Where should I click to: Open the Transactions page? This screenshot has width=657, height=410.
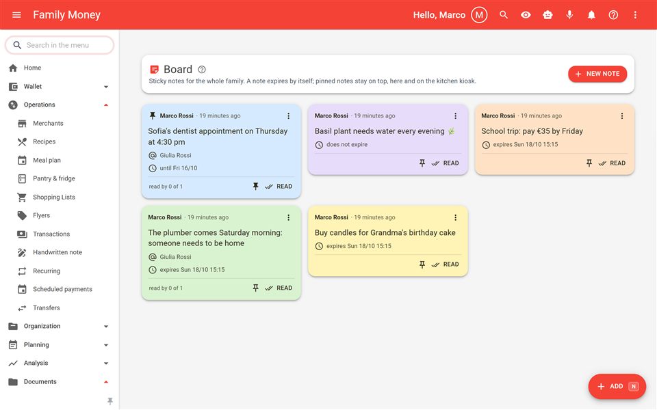[x=60, y=234]
